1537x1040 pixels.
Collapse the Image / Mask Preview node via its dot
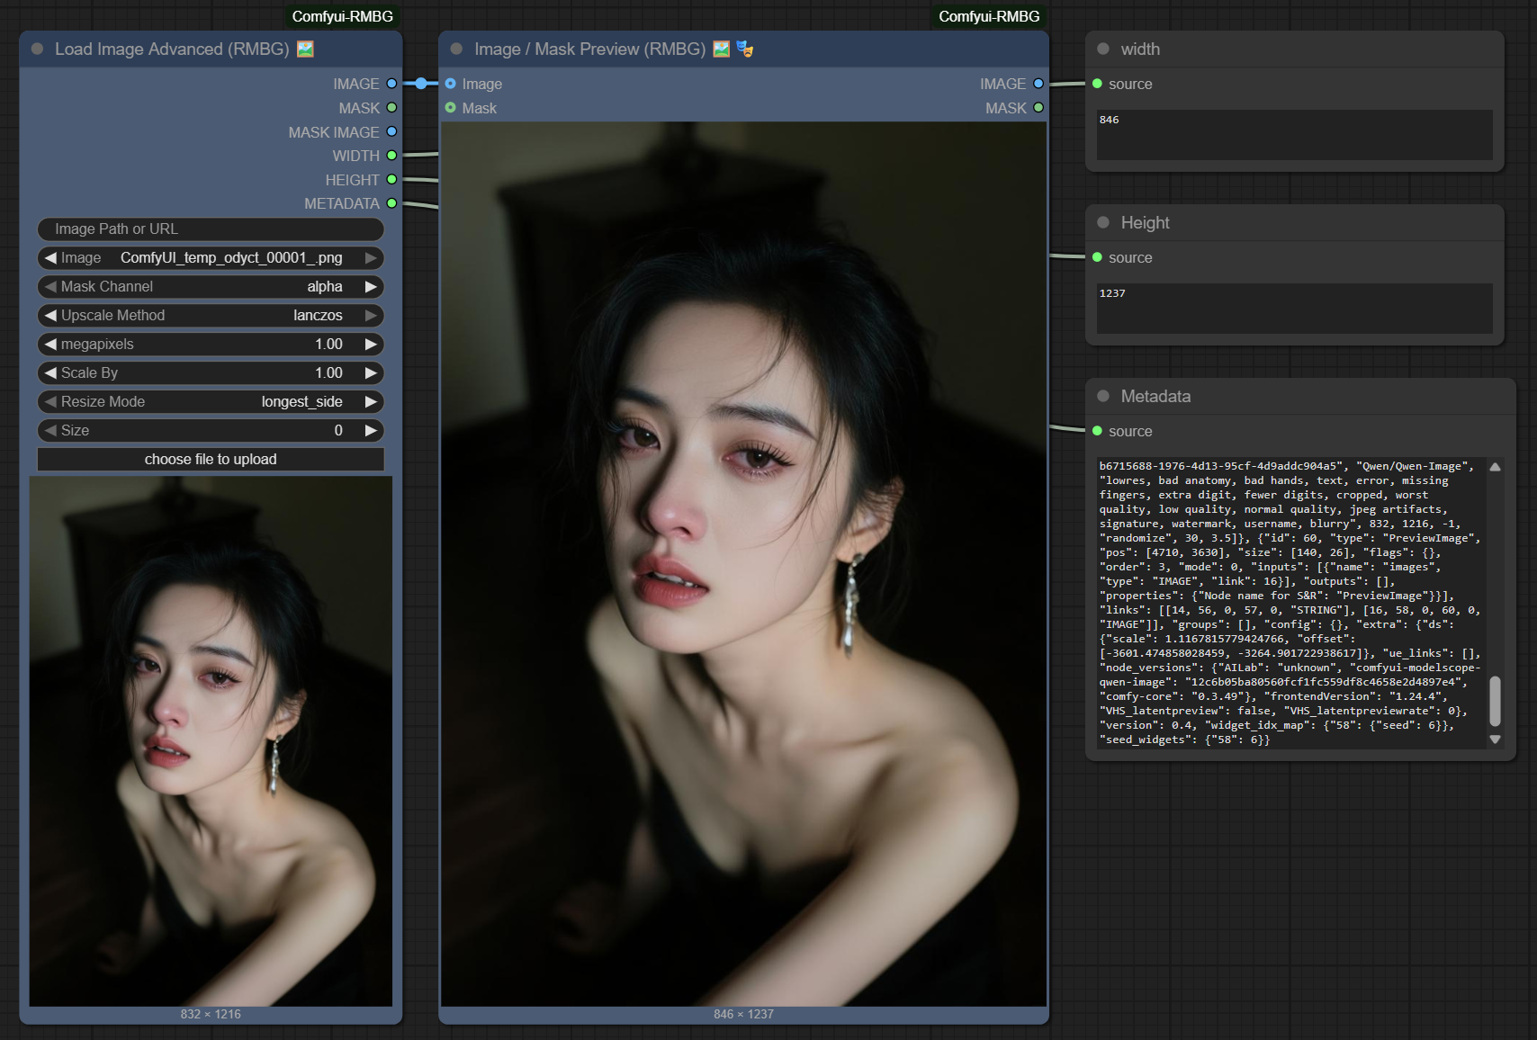pos(457,49)
